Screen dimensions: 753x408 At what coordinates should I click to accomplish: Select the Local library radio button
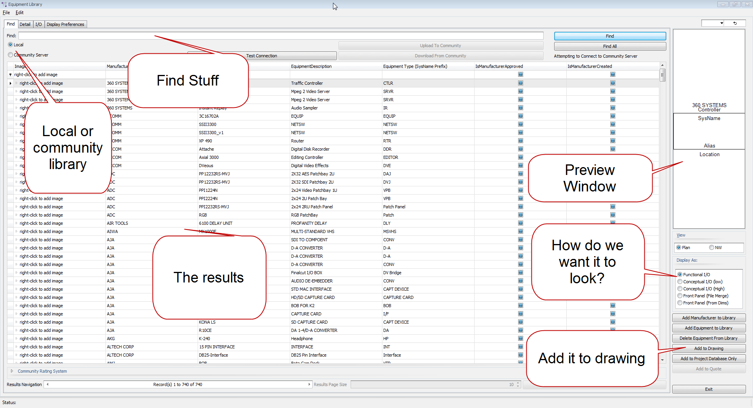pyautogui.click(x=11, y=45)
